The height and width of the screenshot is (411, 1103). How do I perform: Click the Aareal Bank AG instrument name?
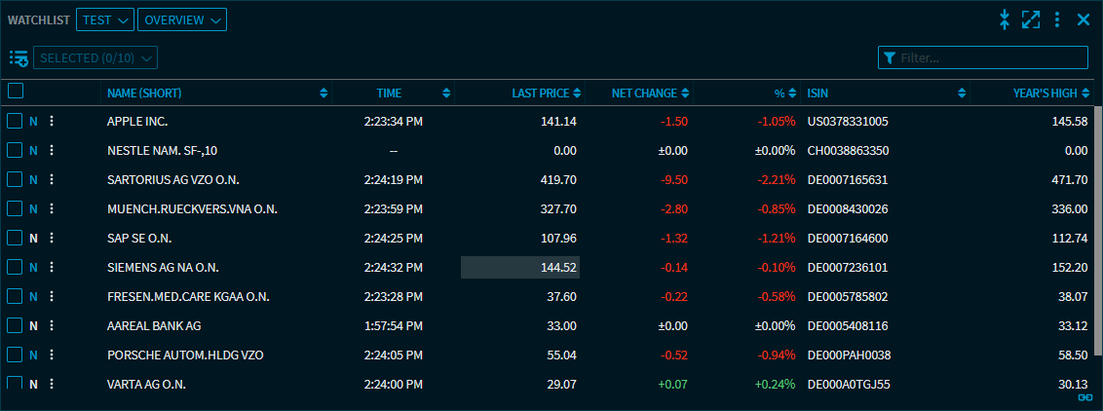pos(154,326)
